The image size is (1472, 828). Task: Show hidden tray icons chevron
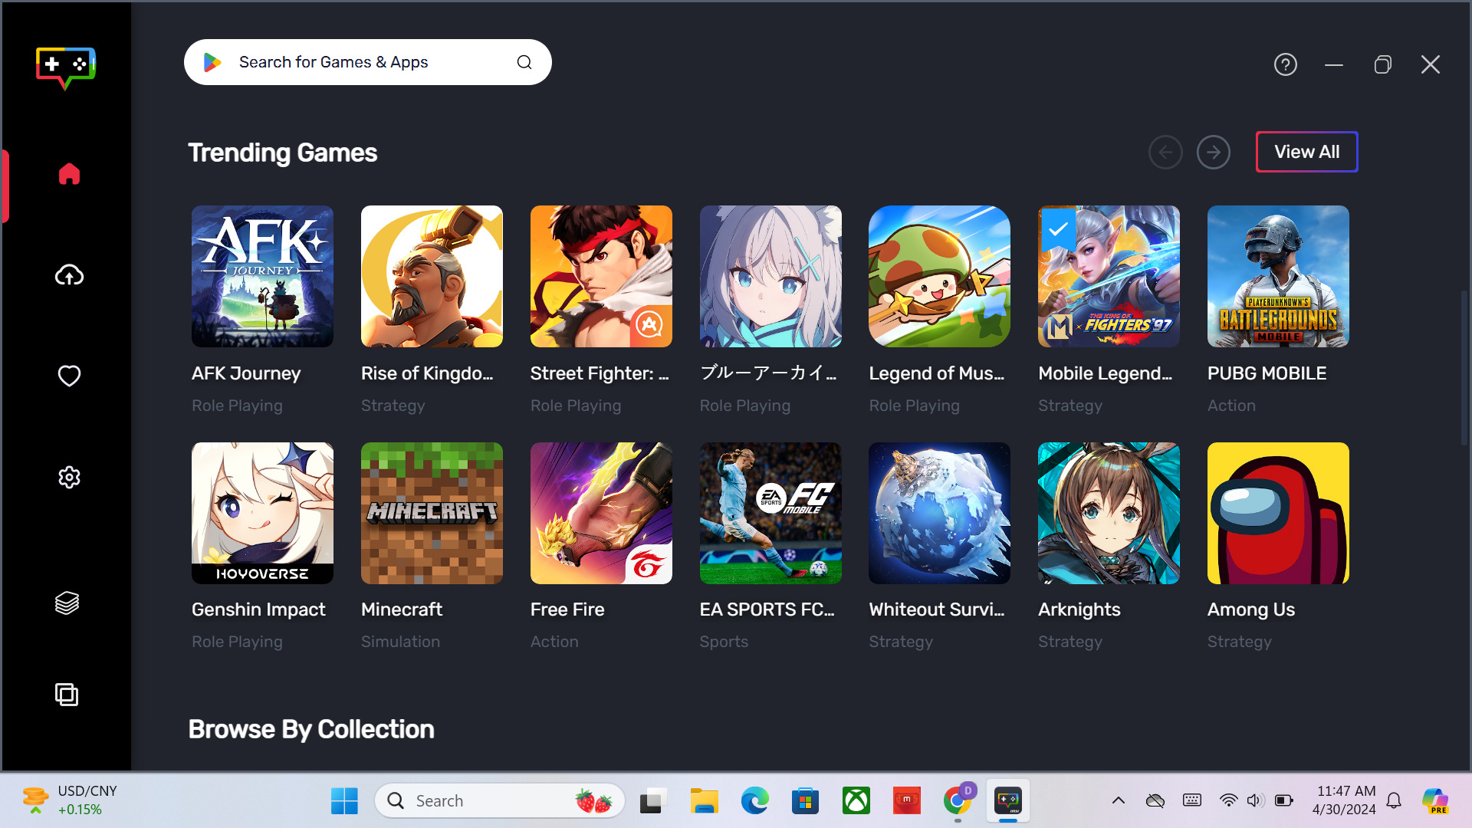click(1119, 801)
